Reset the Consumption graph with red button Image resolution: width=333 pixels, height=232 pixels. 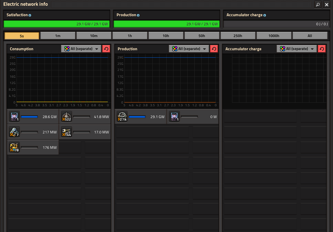click(x=106, y=49)
